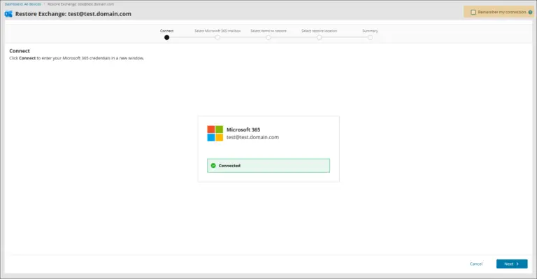The width and height of the screenshot is (537, 279).
Task: Proceed with the Next button
Action: point(512,264)
